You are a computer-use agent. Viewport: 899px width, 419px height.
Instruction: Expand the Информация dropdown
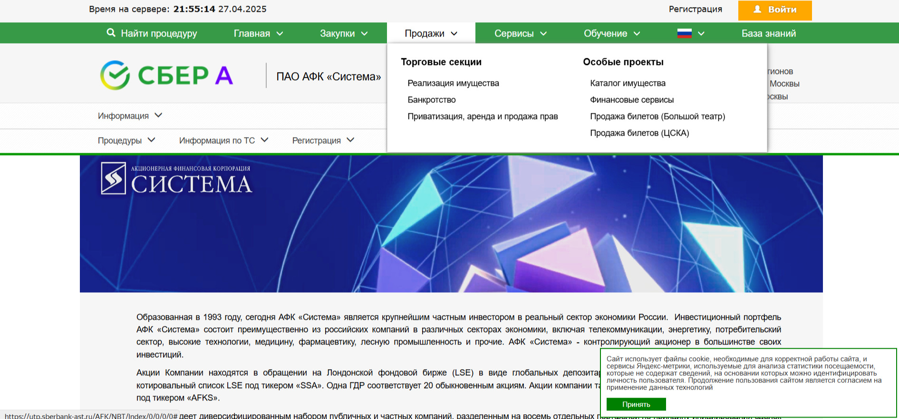click(130, 116)
